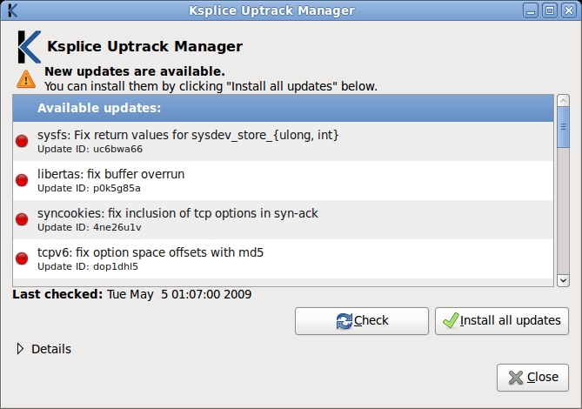This screenshot has height=409, width=582.
Task: Select the tcpv6 option space offsets update
Action: pos(150,258)
